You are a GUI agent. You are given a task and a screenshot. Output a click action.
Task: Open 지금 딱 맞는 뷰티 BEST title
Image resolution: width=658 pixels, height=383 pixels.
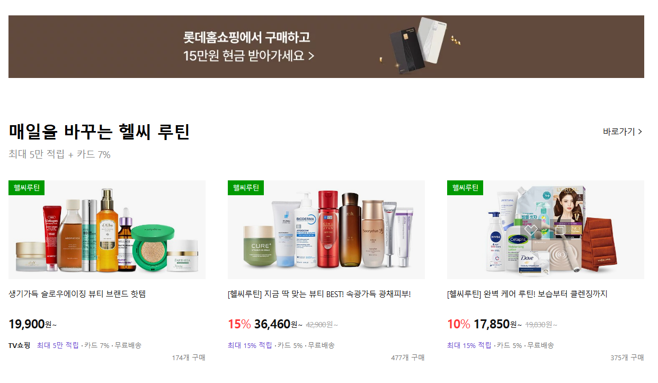pos(319,294)
